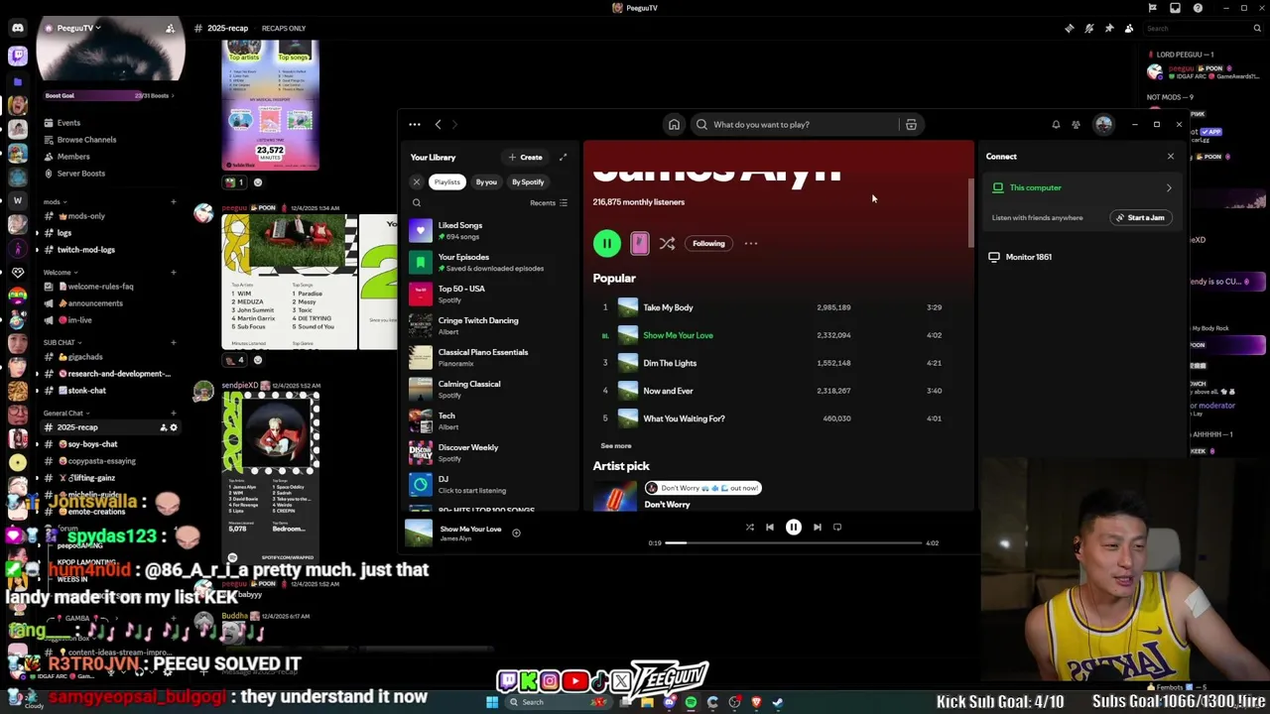Expand Your Library to full view
The width and height of the screenshot is (1270, 714).
[x=563, y=157]
